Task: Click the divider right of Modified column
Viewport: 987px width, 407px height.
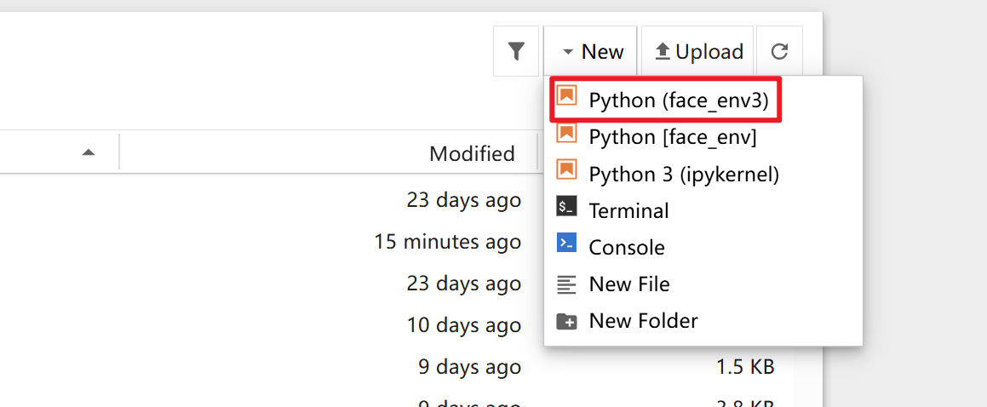Action: [538, 153]
